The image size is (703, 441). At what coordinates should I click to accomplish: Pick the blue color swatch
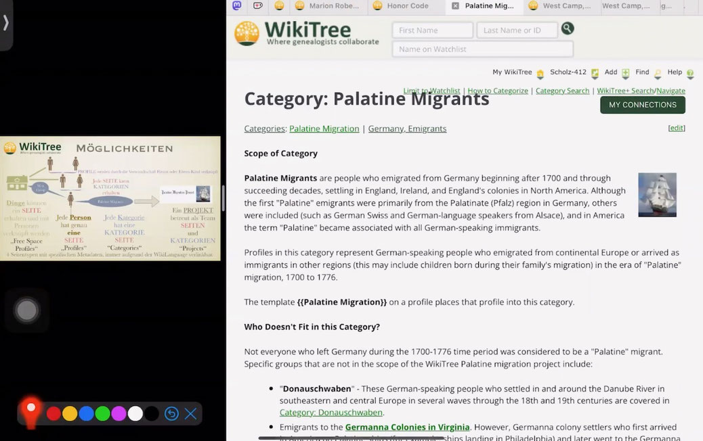point(86,413)
